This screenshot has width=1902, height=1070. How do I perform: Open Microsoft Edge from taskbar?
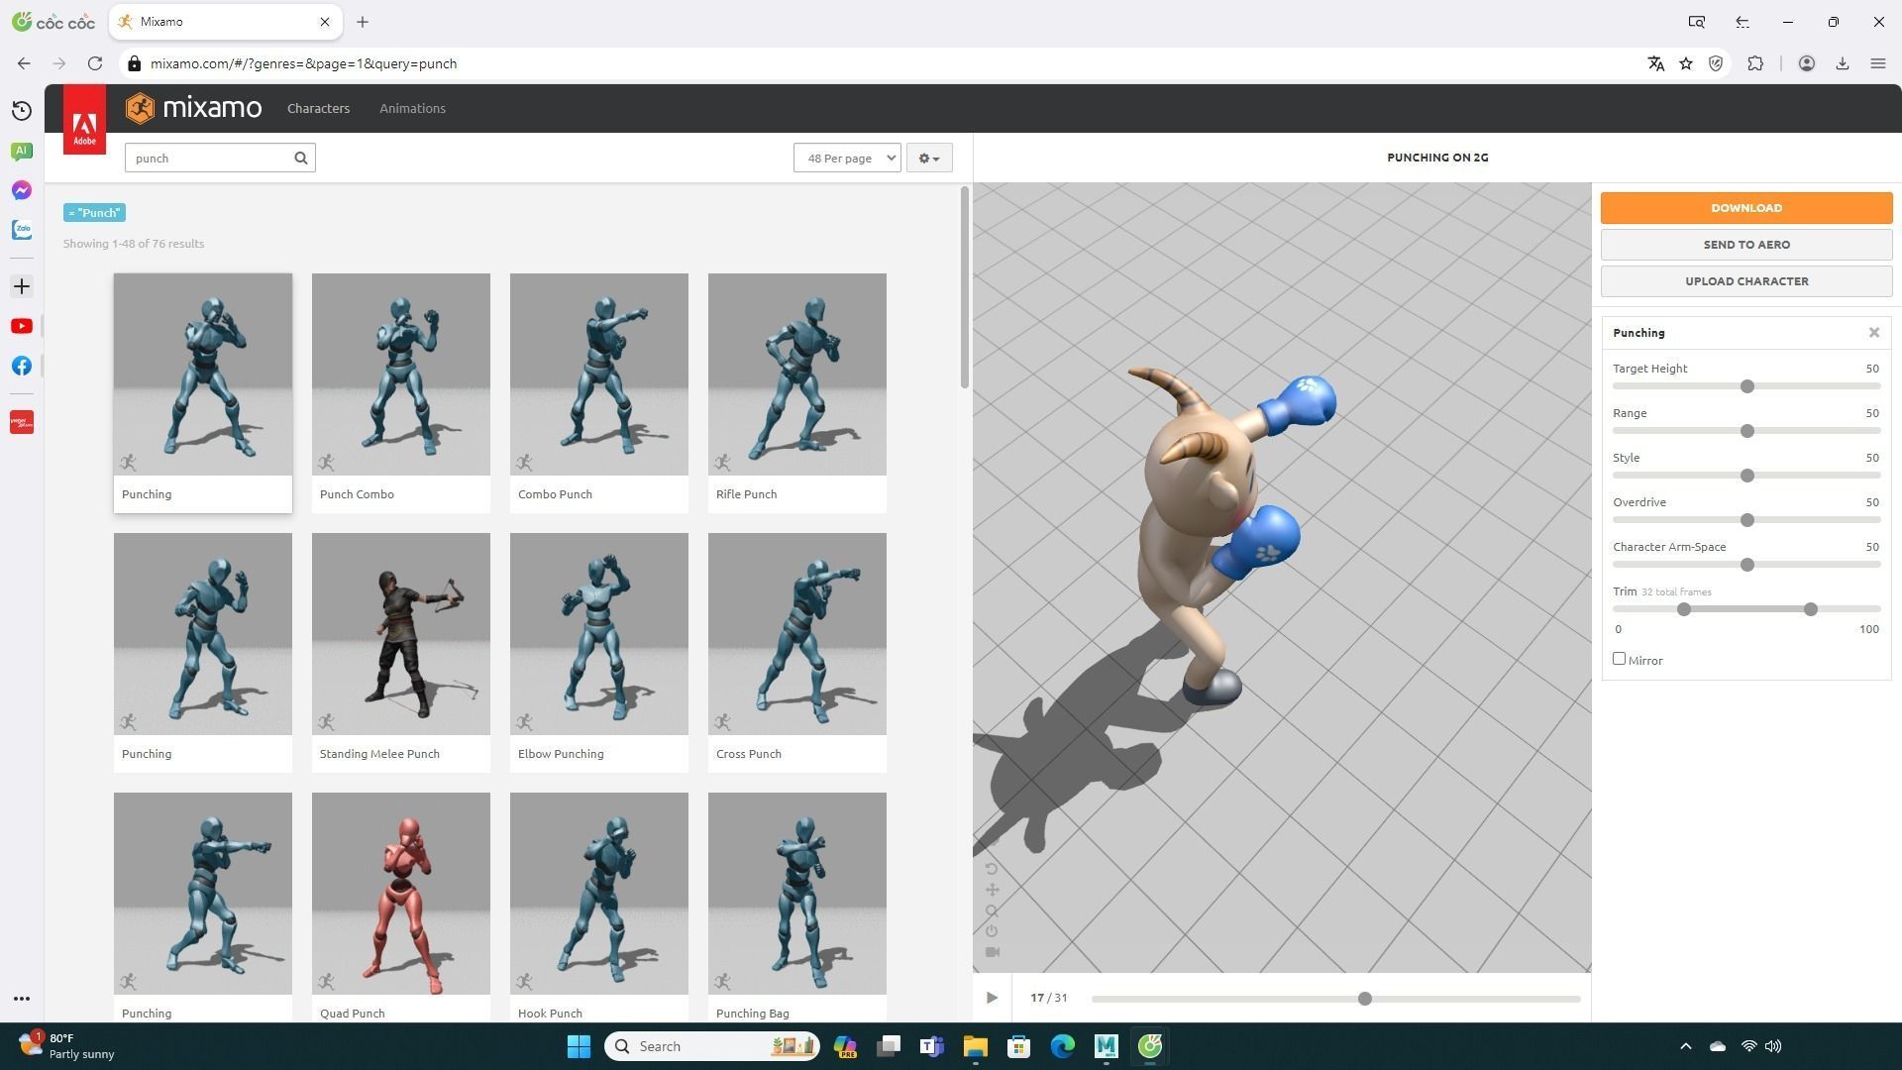pos(1062,1046)
